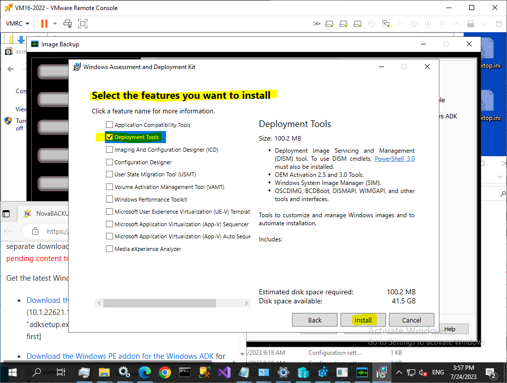
Task: Uncheck the Deployment Tools checkbox
Action: [x=109, y=137]
